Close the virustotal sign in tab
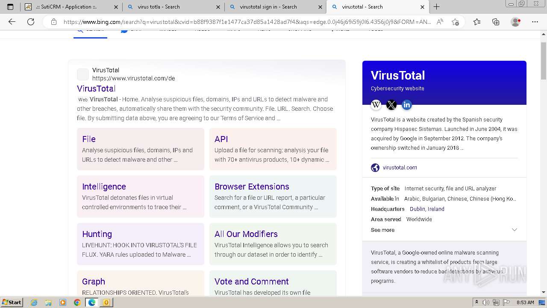 click(321, 7)
